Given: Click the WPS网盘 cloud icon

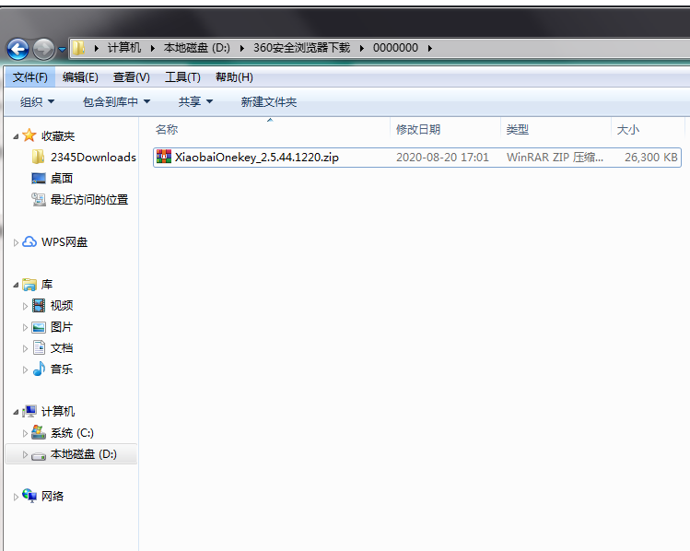Looking at the screenshot, I should pos(29,241).
